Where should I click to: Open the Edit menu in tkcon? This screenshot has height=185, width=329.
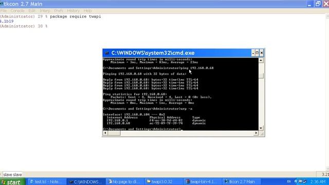(32, 11)
